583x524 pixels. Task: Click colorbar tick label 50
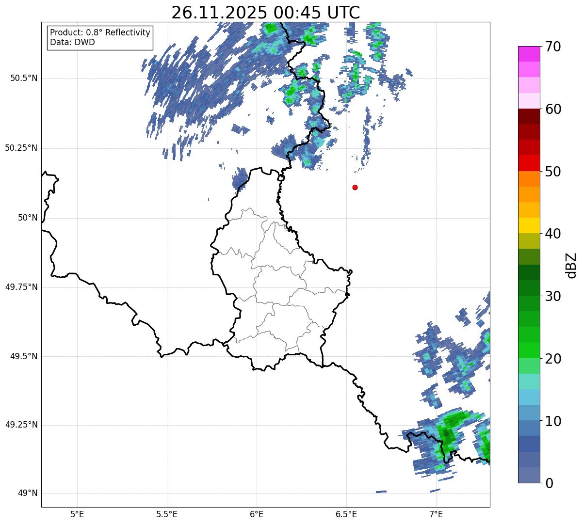(553, 172)
